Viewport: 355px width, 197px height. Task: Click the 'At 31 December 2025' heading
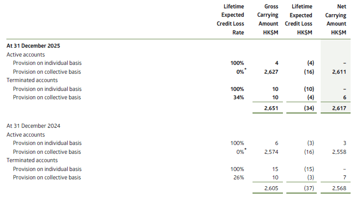click(x=33, y=45)
